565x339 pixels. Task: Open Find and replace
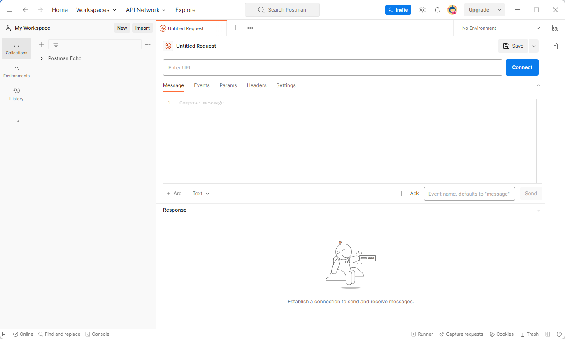(59, 334)
